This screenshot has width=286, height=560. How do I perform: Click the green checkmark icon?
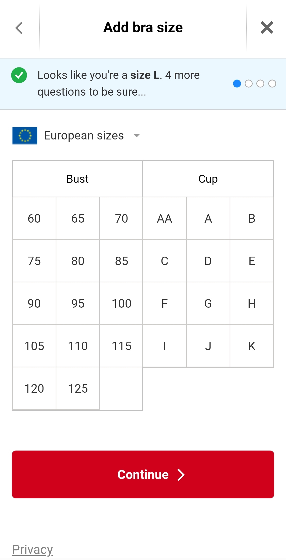pos(19,75)
